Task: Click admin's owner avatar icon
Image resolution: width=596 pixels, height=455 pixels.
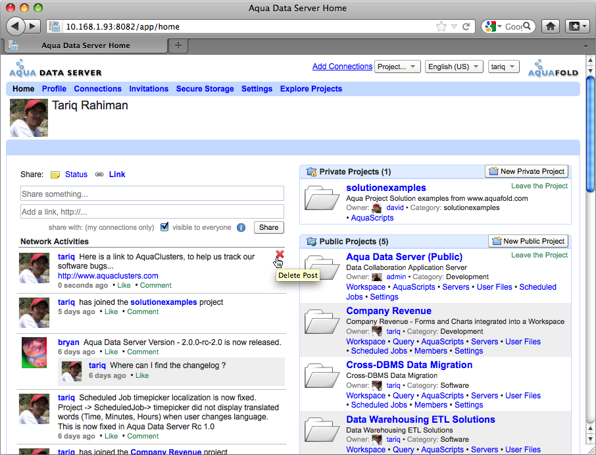Action: tap(377, 277)
